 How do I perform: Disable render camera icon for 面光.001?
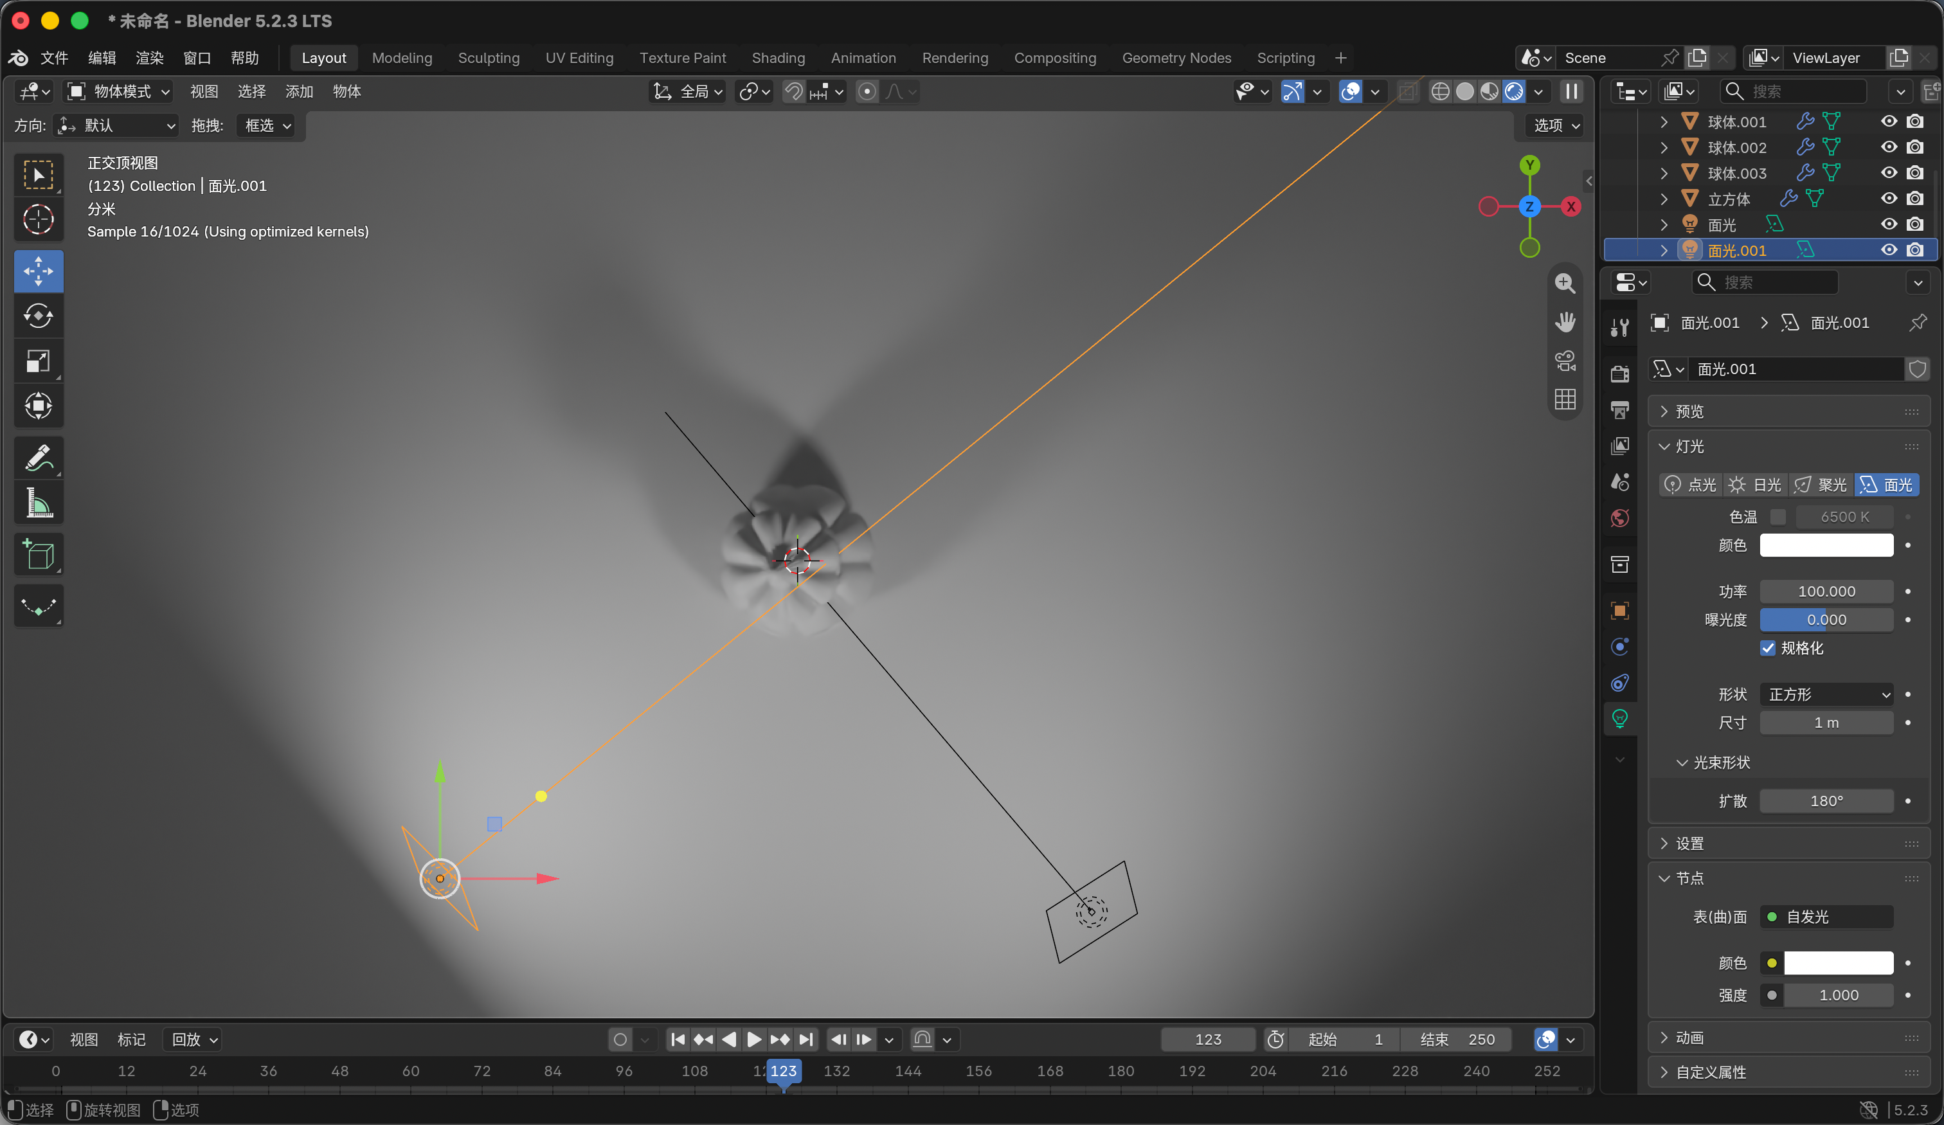coord(1914,250)
